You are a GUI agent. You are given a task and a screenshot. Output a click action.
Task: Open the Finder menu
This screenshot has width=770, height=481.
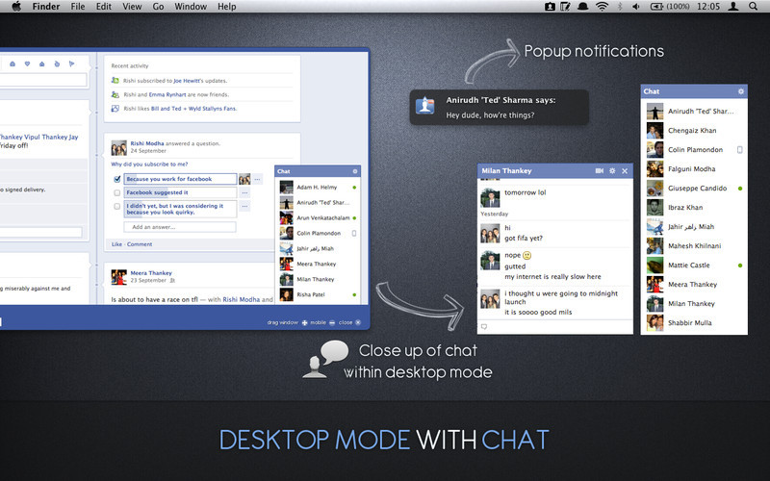click(x=46, y=7)
